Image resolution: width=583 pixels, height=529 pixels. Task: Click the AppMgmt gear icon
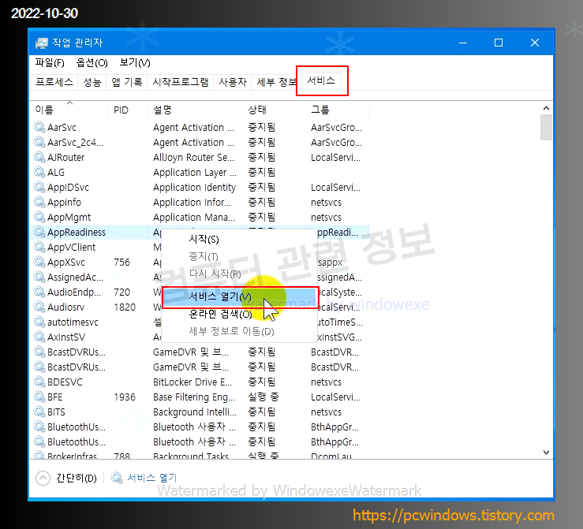pos(39,217)
